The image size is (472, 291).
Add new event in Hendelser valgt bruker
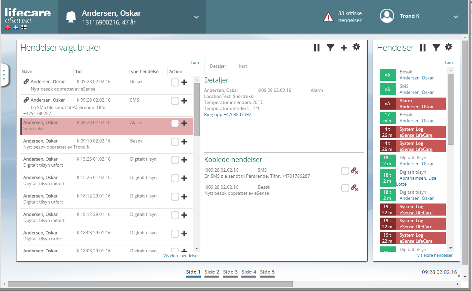(344, 48)
